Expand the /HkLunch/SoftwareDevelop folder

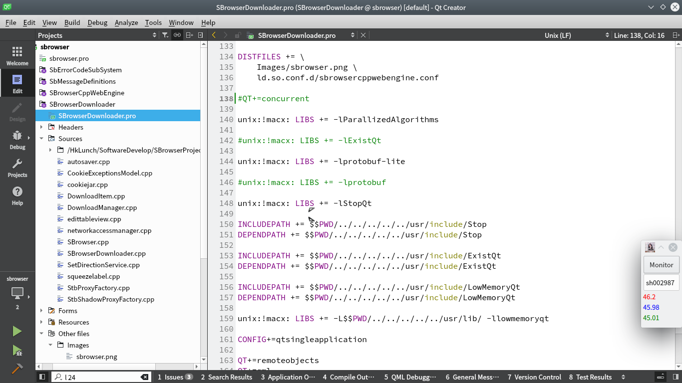click(x=50, y=150)
